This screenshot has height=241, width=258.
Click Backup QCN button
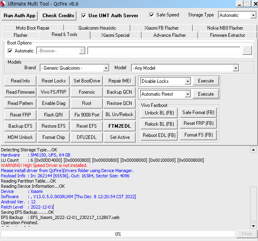click(120, 92)
